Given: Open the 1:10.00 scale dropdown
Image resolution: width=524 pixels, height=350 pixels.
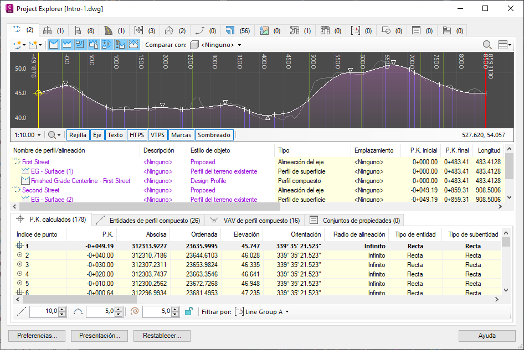Looking at the screenshot, I should pyautogui.click(x=28, y=134).
